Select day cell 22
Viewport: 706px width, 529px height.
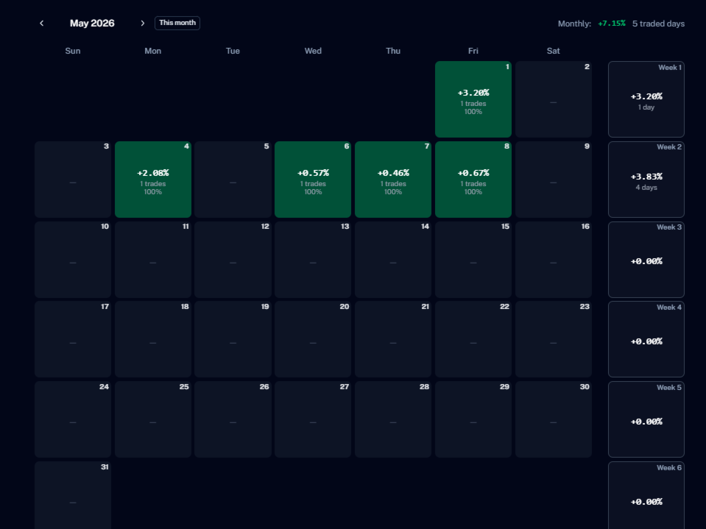click(x=473, y=339)
